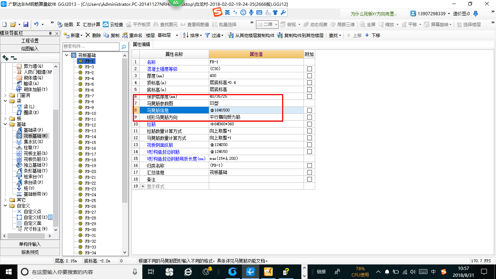Open 绘图 drawing mode
This screenshot has width=496, height=279.
[65, 24]
